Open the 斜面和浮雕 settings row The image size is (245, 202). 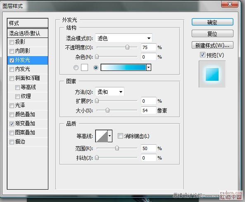(x=28, y=78)
